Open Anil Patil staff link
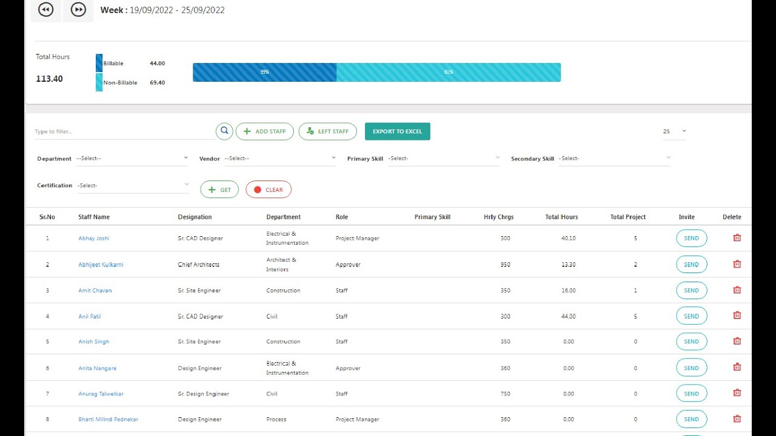The width and height of the screenshot is (776, 436). [x=90, y=316]
